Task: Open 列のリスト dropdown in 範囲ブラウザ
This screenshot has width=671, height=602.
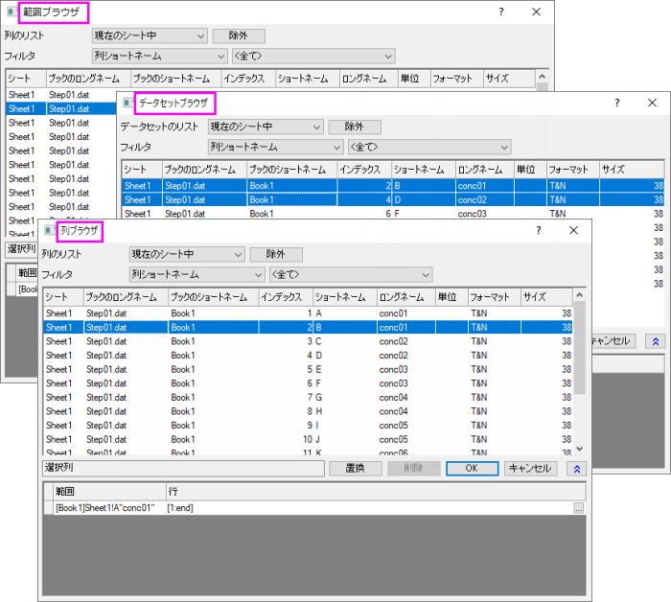Action: (150, 35)
